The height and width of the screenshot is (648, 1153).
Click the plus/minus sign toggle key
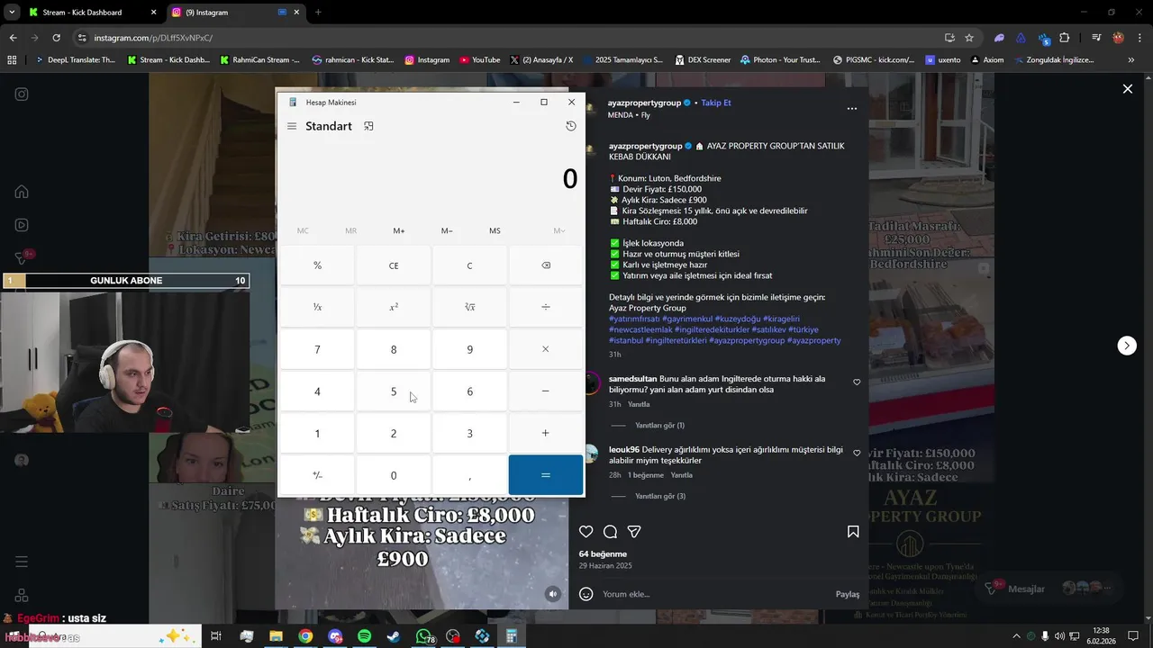[x=317, y=475]
